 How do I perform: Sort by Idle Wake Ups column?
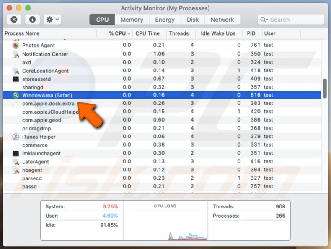(218, 33)
